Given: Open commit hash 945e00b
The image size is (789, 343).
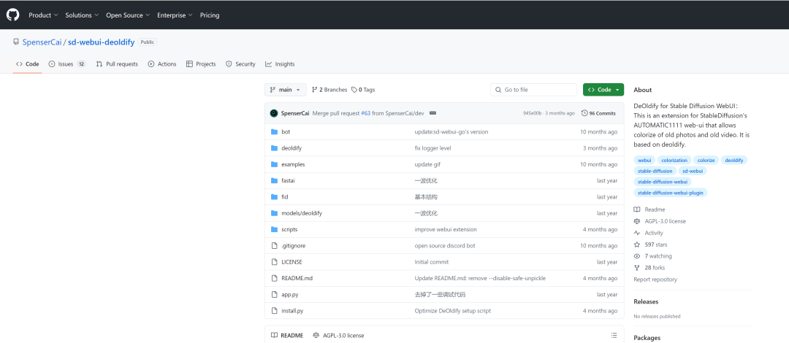Looking at the screenshot, I should click(533, 113).
